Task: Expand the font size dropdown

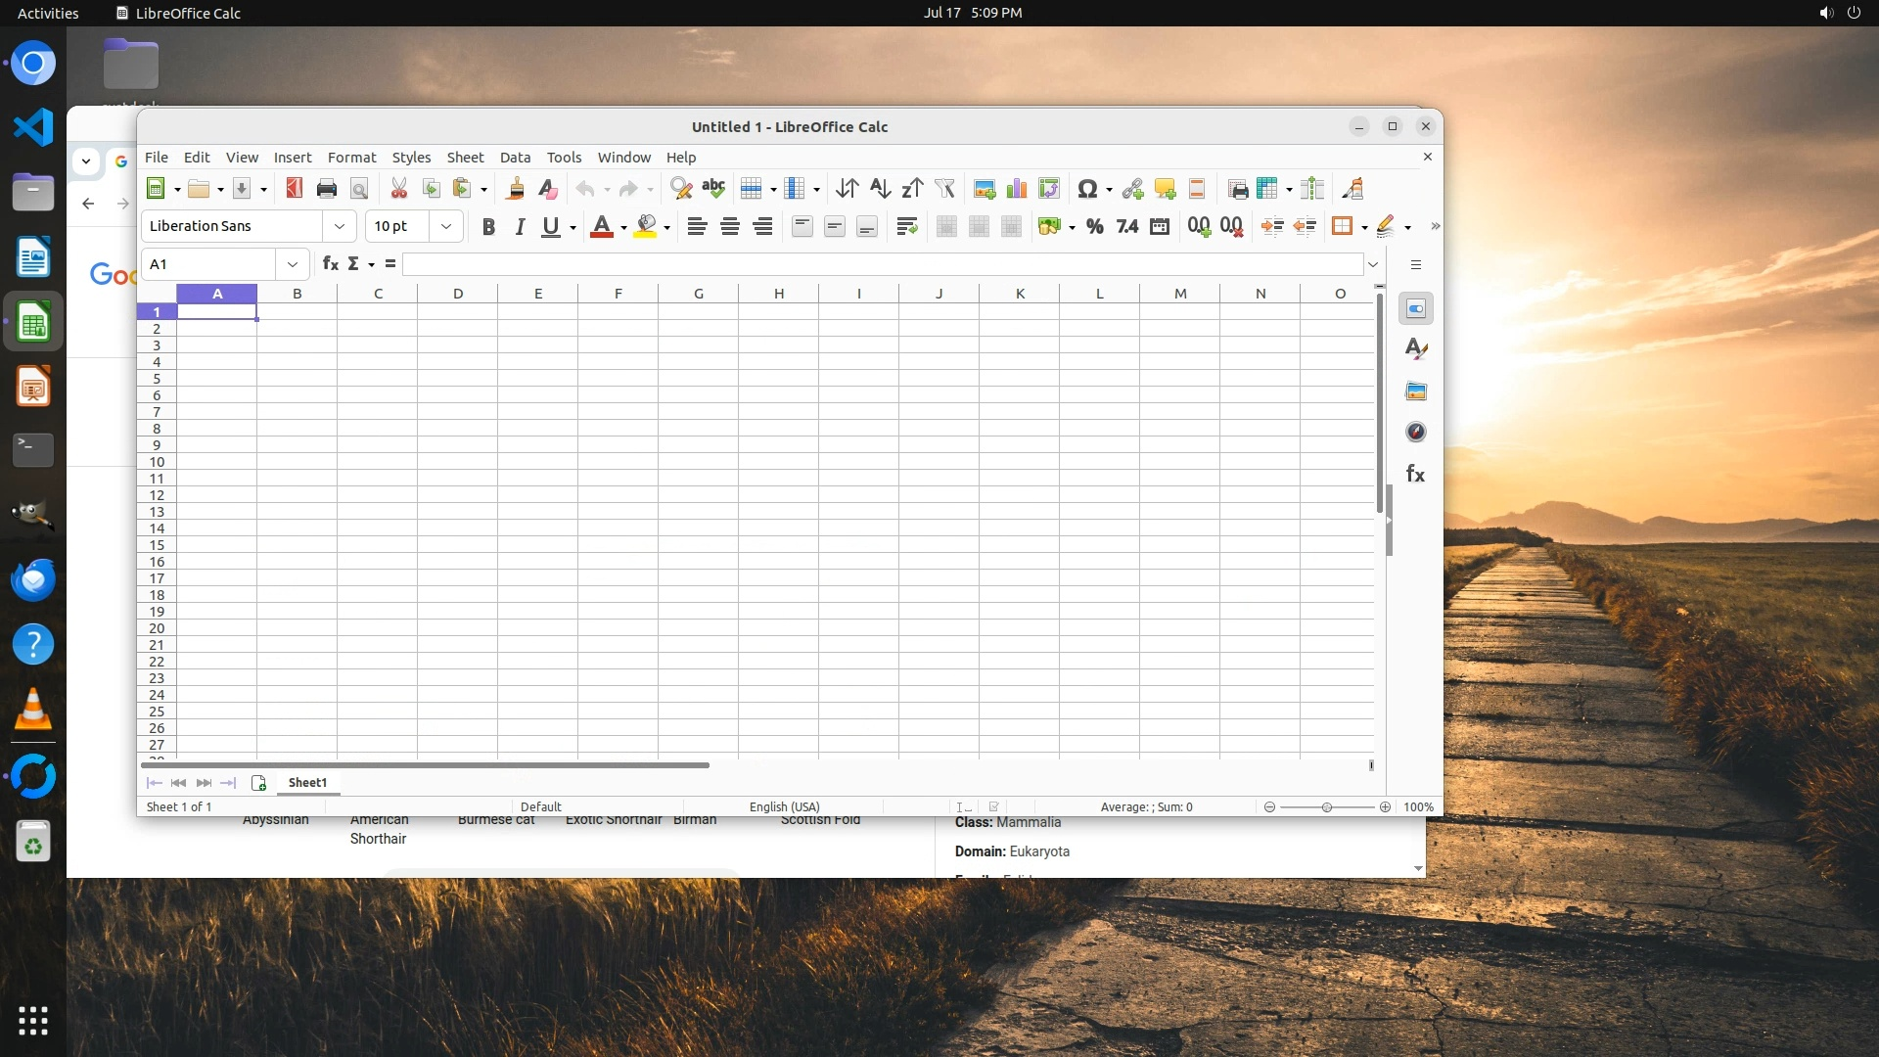Action: [x=446, y=226]
